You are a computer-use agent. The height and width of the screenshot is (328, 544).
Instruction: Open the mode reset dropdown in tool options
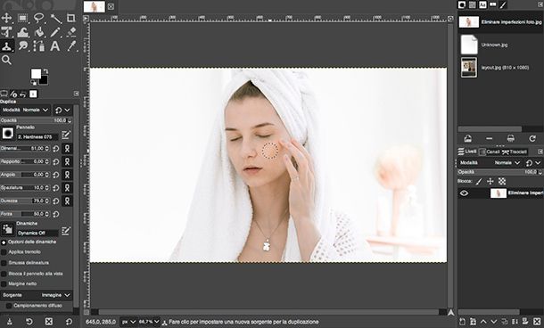[x=62, y=111]
